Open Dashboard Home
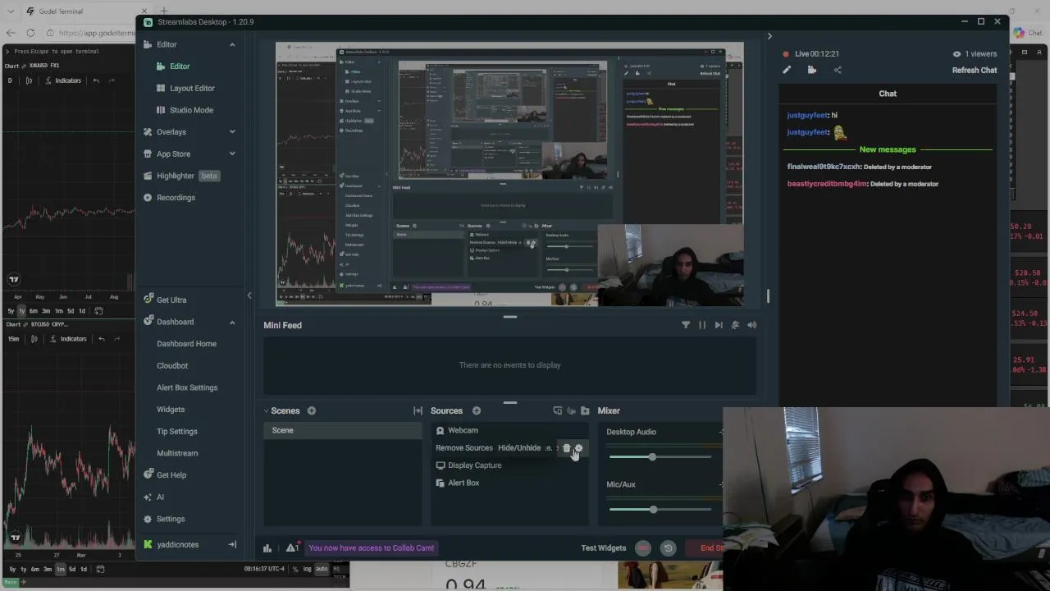 [x=186, y=344]
